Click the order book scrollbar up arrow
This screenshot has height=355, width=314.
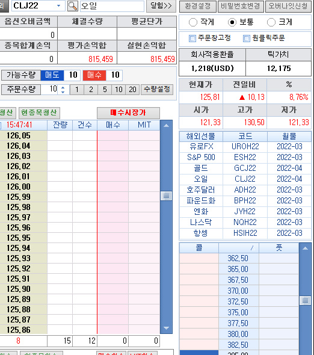[166, 125]
